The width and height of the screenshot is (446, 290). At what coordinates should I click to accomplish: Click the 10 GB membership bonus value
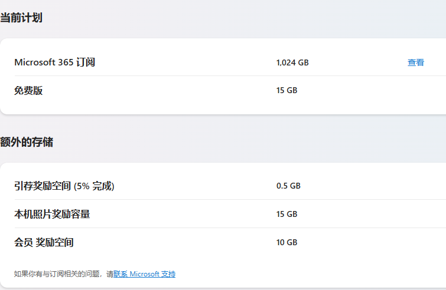[287, 243]
